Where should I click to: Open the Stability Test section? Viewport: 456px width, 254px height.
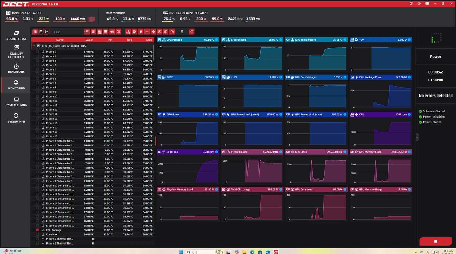click(x=16, y=35)
